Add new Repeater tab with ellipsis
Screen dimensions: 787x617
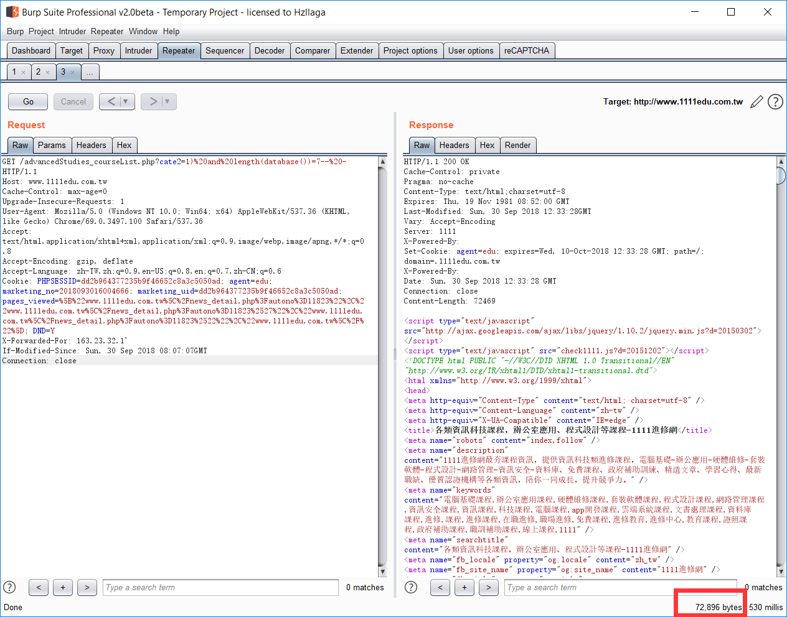tap(90, 72)
